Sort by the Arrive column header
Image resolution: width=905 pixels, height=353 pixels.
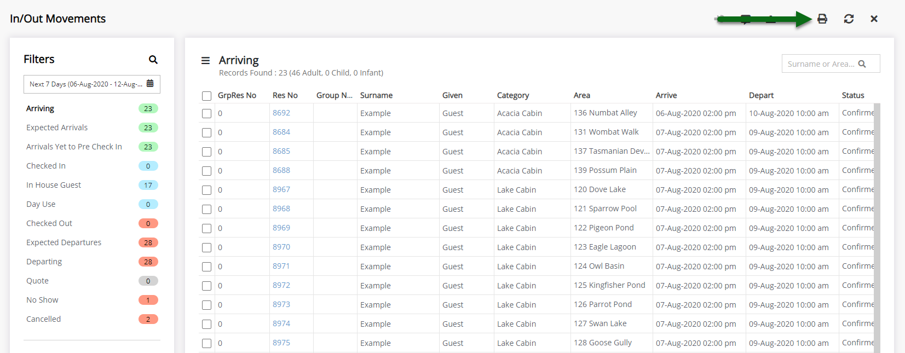point(666,95)
